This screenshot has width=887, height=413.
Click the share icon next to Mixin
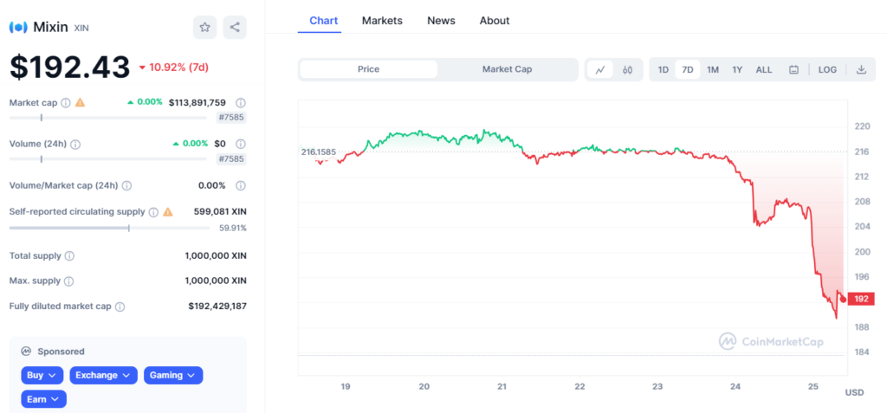pyautogui.click(x=235, y=28)
